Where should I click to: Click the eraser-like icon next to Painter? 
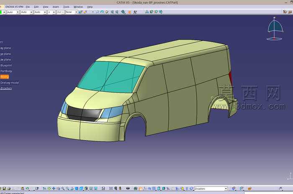(85, 12)
